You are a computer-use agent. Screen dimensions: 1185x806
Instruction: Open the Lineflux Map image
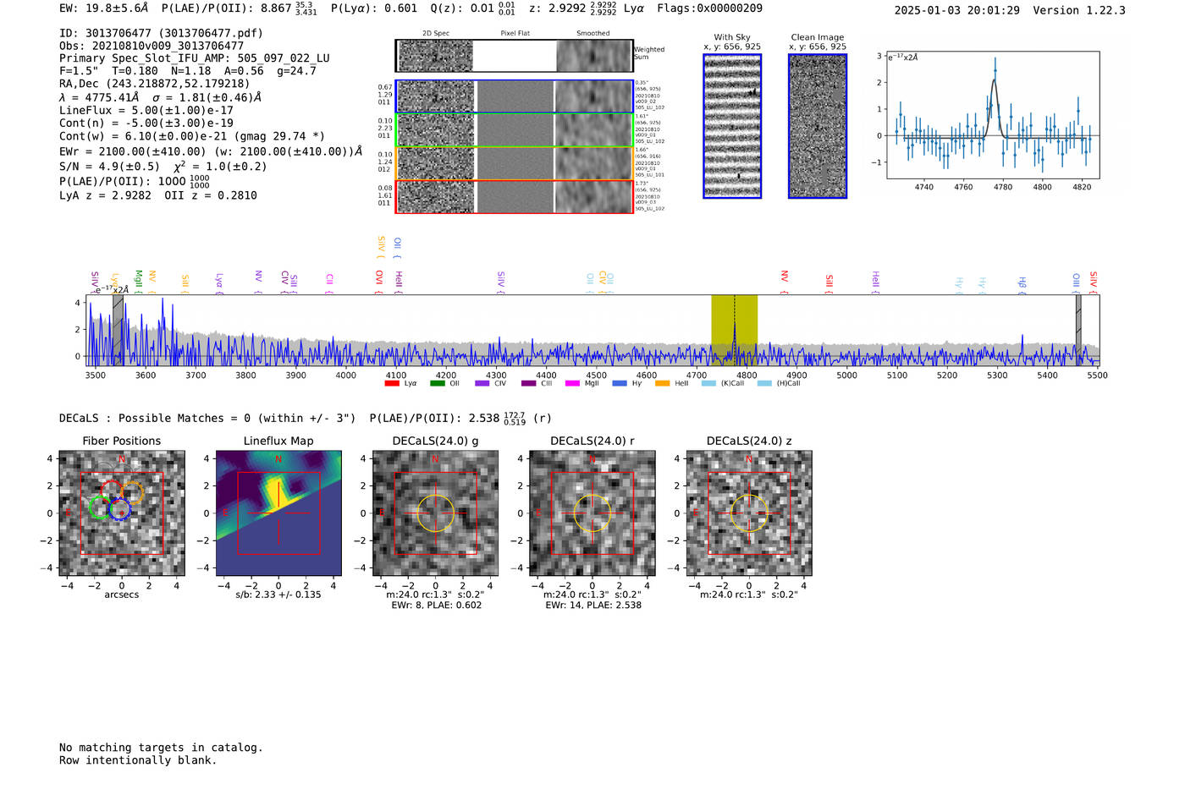pos(278,513)
